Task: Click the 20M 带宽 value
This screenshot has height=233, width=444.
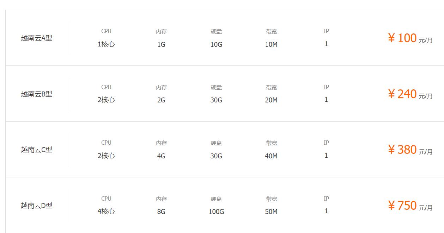Action: click(x=271, y=100)
